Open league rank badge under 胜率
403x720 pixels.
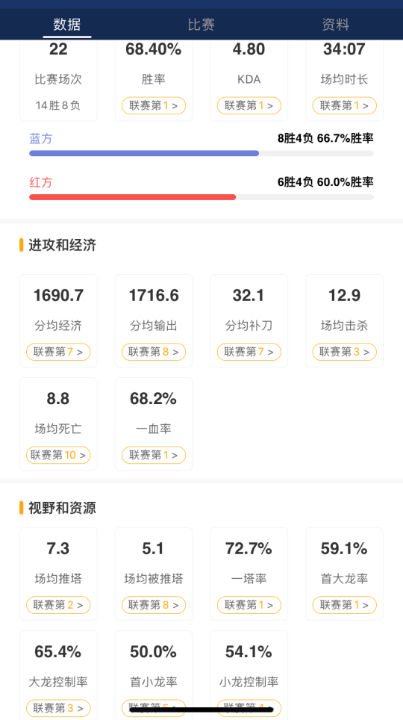coord(154,105)
